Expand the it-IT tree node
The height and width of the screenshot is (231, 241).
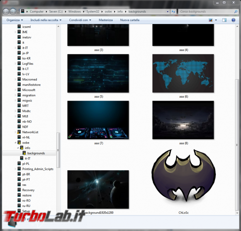pos(15,48)
